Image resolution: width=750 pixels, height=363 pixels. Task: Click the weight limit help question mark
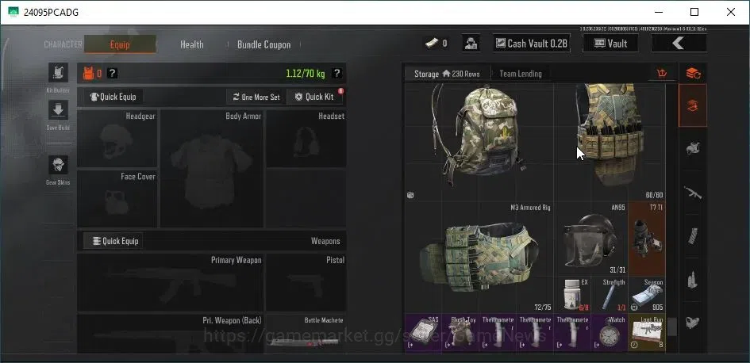[337, 74]
